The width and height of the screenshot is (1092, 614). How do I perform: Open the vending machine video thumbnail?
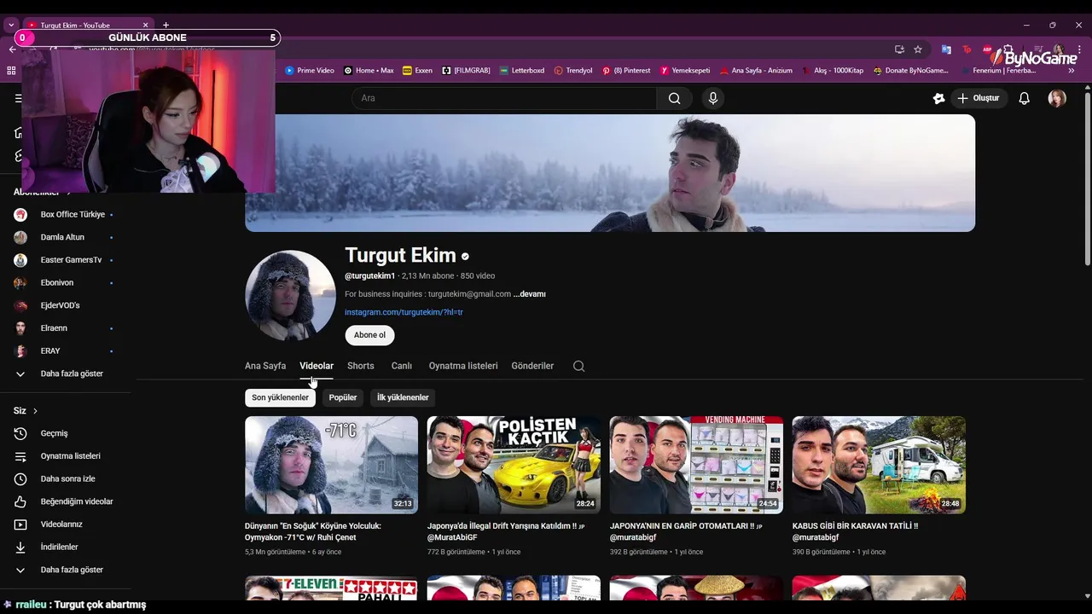(696, 465)
